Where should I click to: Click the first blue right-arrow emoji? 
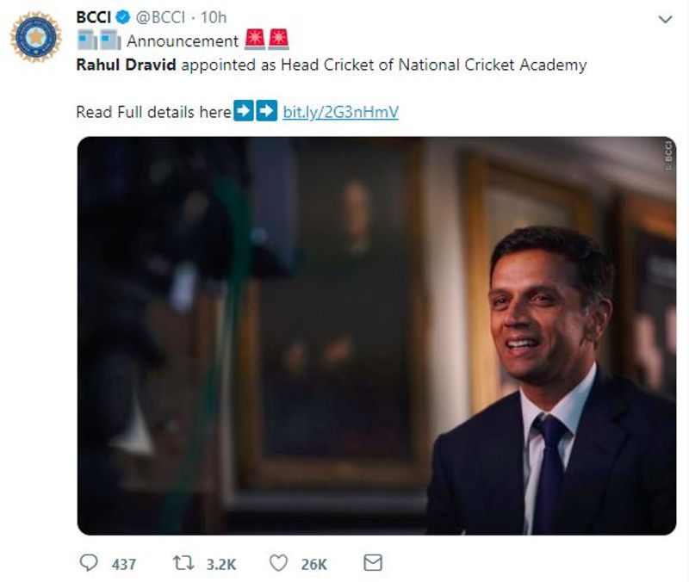(244, 111)
